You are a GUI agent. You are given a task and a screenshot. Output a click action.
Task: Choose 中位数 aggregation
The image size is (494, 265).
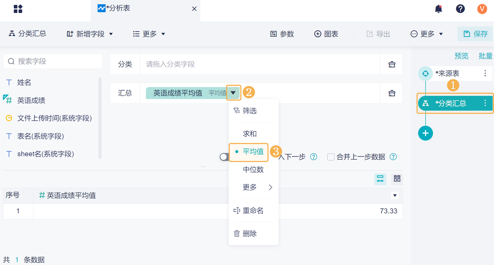[x=254, y=169]
